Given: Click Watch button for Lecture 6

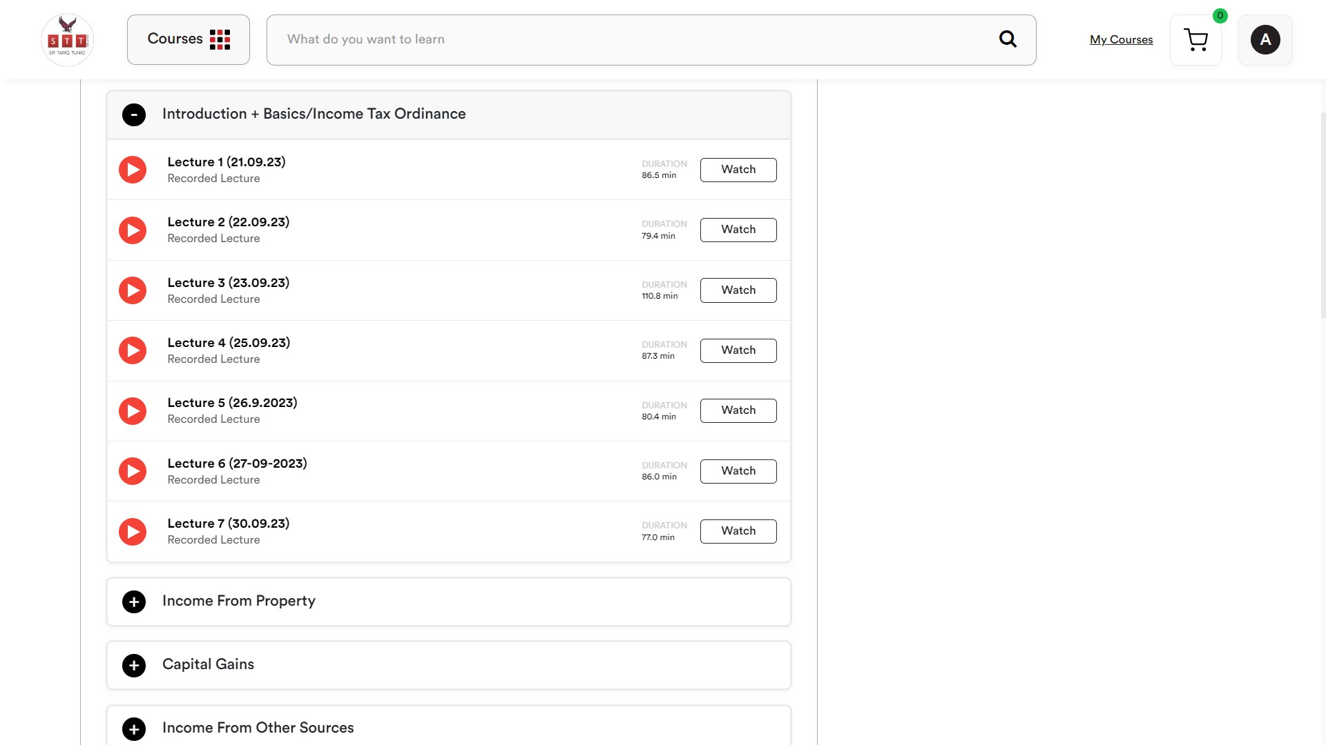Looking at the screenshot, I should click(738, 471).
